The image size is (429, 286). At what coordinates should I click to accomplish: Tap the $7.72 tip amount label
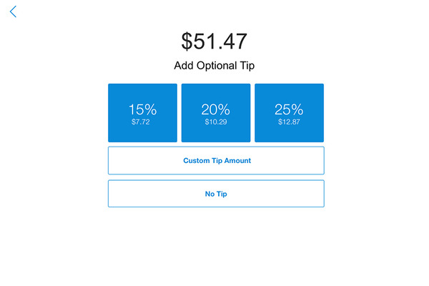pos(141,122)
